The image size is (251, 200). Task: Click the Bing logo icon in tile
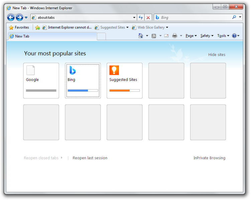(x=73, y=70)
